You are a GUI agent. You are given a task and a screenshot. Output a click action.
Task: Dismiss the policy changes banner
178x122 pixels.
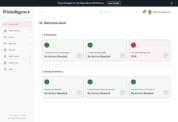click(x=172, y=3)
